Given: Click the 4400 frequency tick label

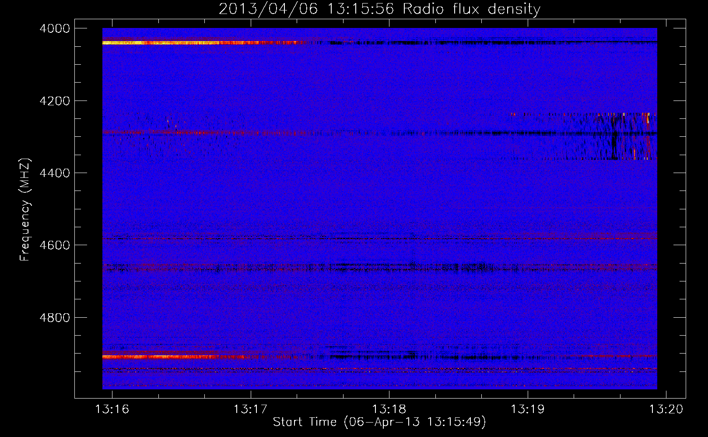Looking at the screenshot, I should pyautogui.click(x=55, y=173).
